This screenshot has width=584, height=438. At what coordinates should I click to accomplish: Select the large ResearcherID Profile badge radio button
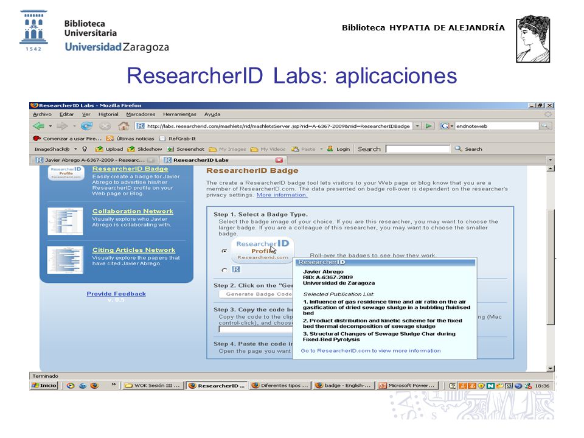(x=224, y=251)
